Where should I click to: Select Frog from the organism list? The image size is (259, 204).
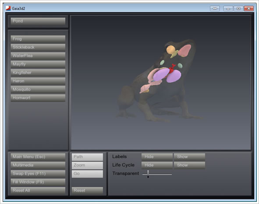[x=38, y=39]
